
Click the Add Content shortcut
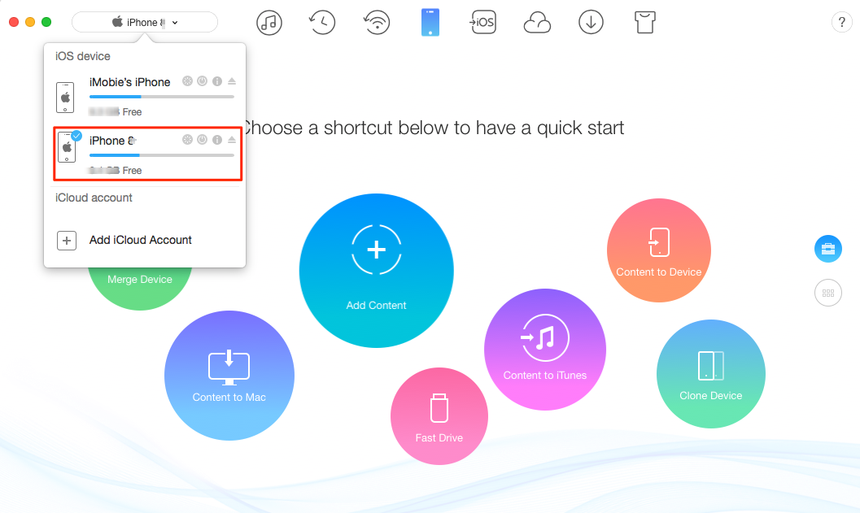376,271
